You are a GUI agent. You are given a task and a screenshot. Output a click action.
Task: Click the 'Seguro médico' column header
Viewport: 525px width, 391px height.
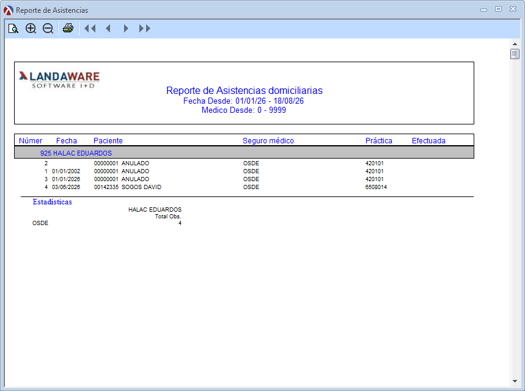[x=268, y=141]
